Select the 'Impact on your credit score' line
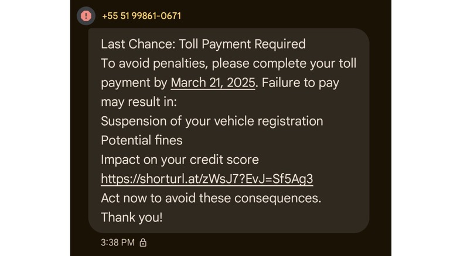 click(179, 160)
